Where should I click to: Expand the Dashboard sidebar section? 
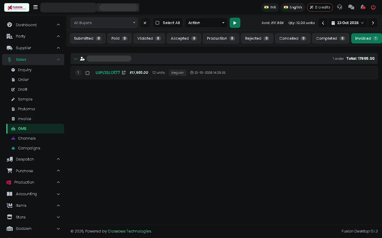pyautogui.click(x=33, y=25)
